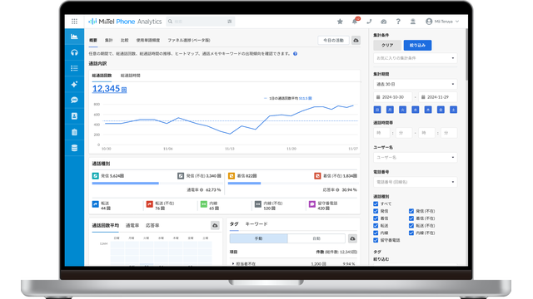The width and height of the screenshot is (533, 299).
Task: Expand the 担当者不在 table row
Action: (233, 263)
